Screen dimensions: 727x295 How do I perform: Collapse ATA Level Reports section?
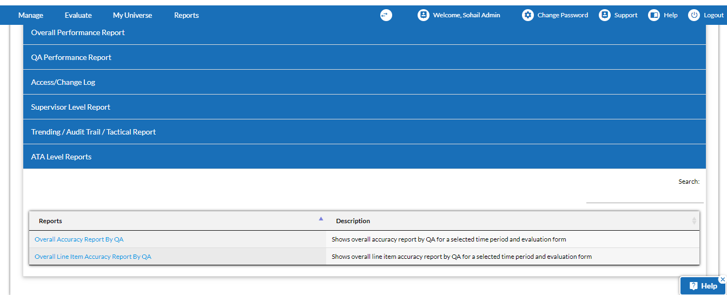(365, 157)
